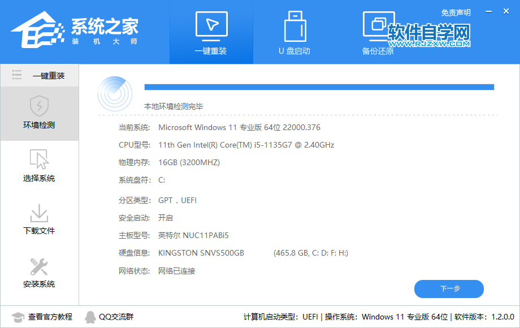Click the list icon beside sidebar 一键重装

click(x=17, y=75)
